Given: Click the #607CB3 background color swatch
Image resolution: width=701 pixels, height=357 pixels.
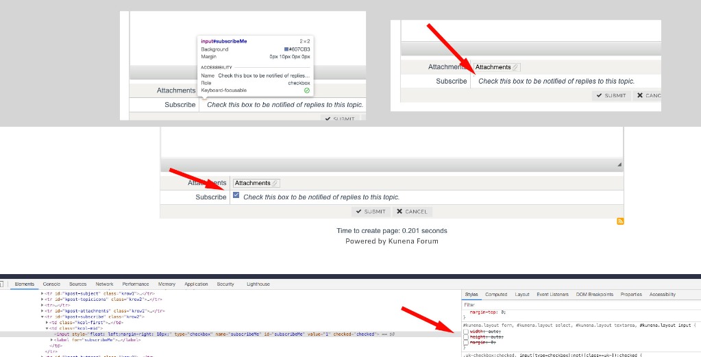Looking at the screenshot, I should coord(286,49).
